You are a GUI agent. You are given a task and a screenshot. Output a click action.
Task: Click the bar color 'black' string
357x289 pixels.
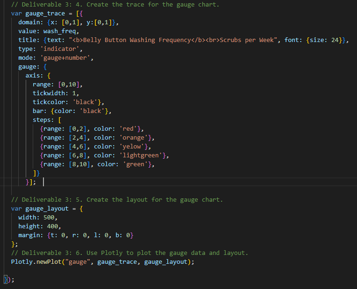92,111
